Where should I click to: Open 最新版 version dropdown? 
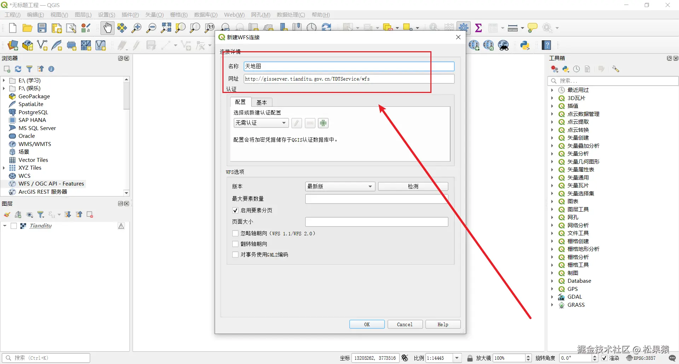coord(340,186)
